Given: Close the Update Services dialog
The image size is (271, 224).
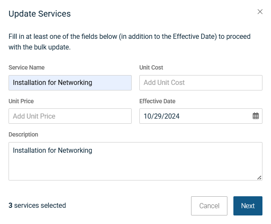Looking at the screenshot, I should point(260,12).
